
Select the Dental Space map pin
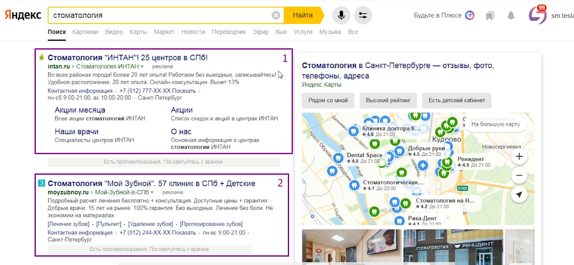(338, 158)
